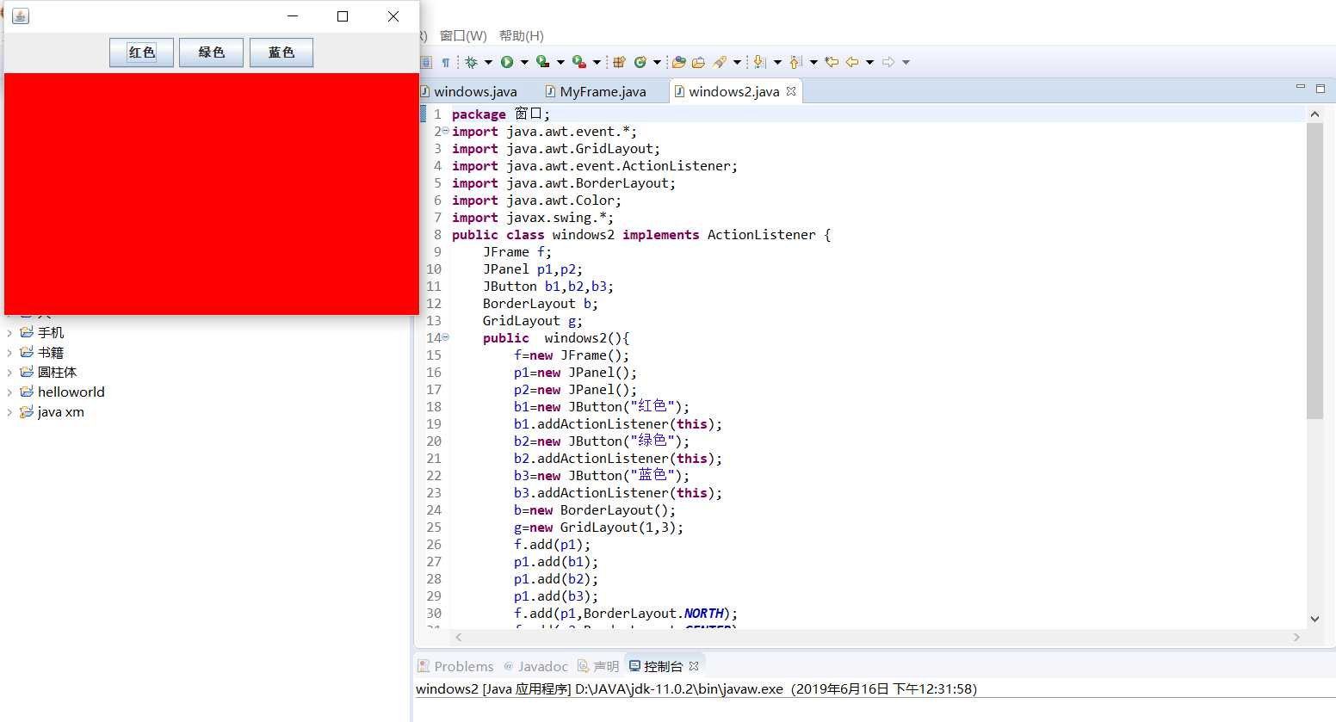Viewport: 1336px width, 722px height.
Task: Click the 蓝色 button in the Java window
Action: [281, 52]
